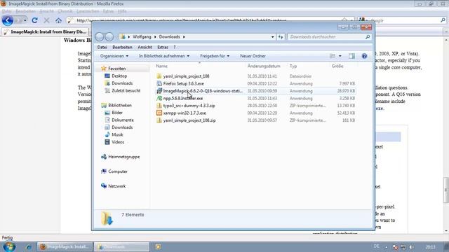Select the typo3_src+dummy-4.3.3.zip icon
Viewport: 449px width, 252px height.
pyautogui.click(x=159, y=106)
